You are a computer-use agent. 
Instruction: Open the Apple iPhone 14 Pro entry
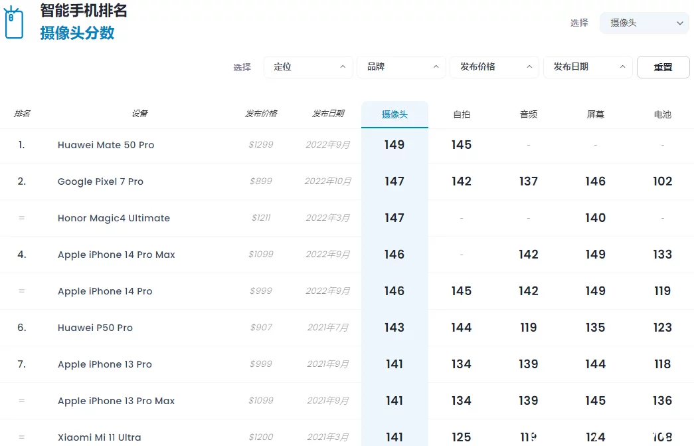(x=105, y=291)
